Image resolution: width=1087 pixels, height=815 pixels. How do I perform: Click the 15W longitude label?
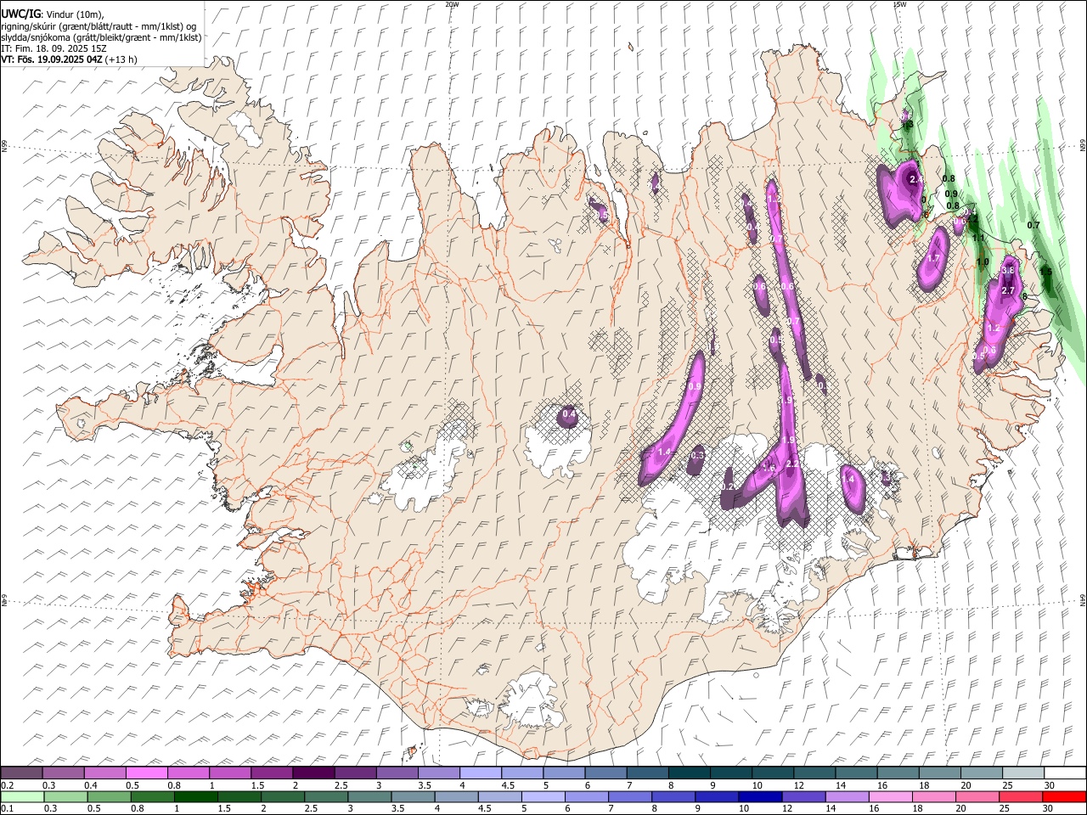click(x=899, y=4)
